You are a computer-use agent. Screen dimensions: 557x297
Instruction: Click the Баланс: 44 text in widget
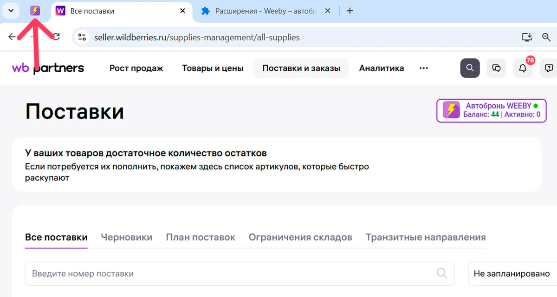click(x=481, y=114)
